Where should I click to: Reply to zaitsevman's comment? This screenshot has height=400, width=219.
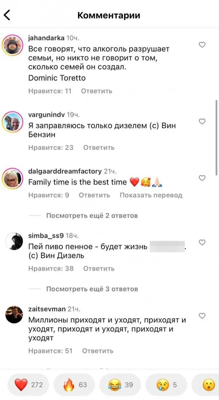pos(98,351)
